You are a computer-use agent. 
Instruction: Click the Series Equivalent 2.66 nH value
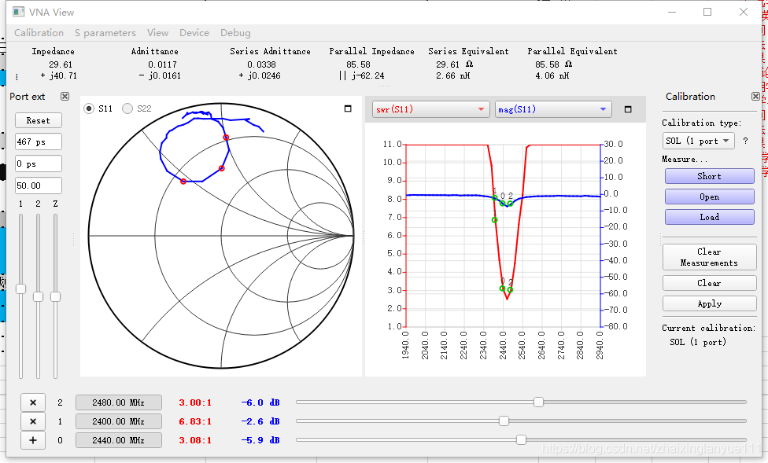(x=452, y=76)
